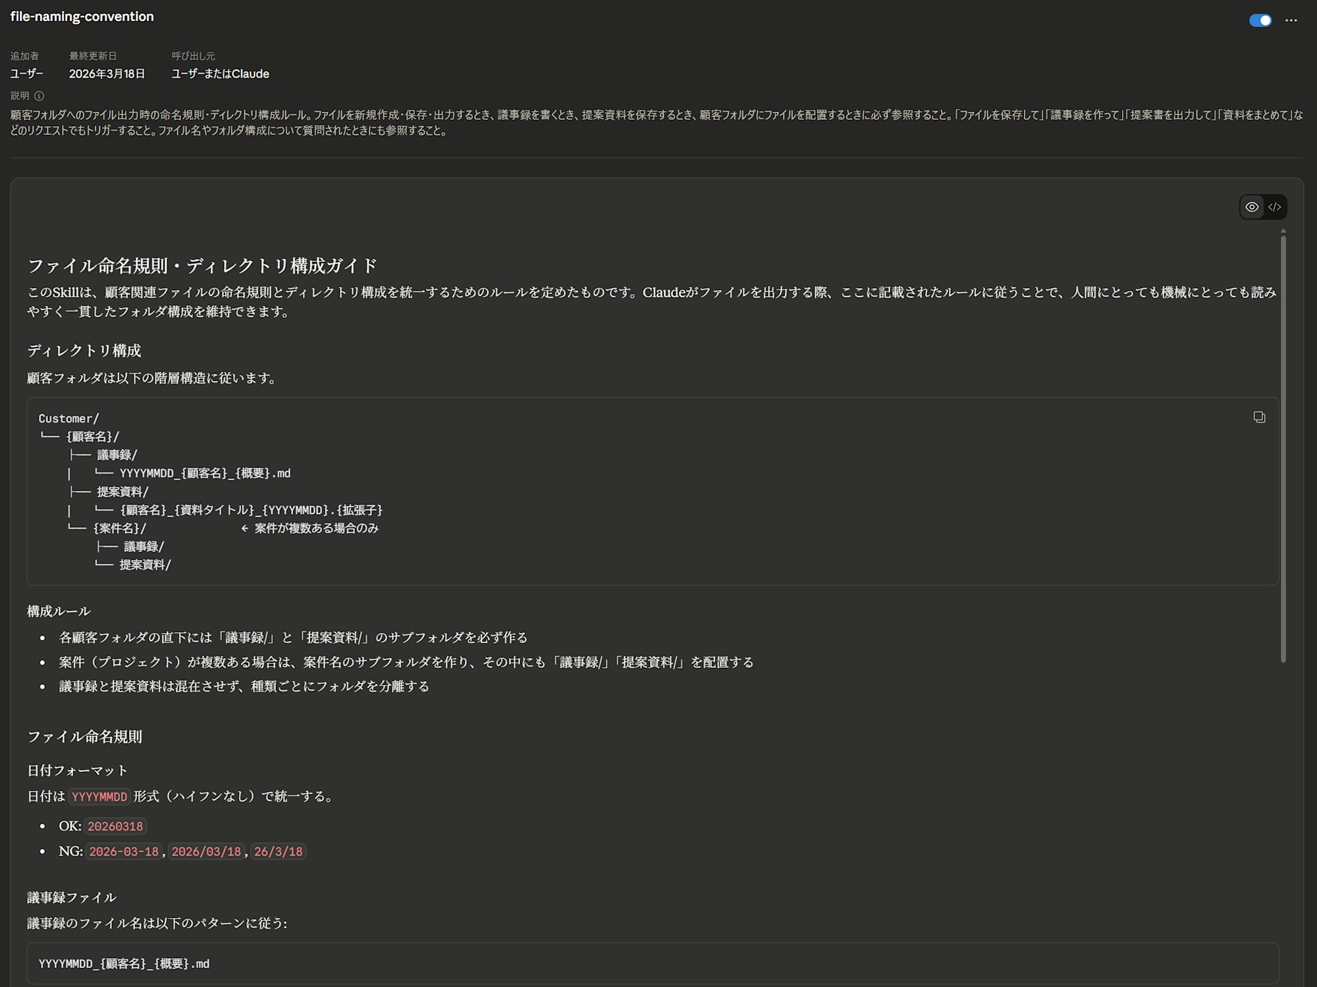Click the info icon beside the 説明 label

[x=39, y=96]
